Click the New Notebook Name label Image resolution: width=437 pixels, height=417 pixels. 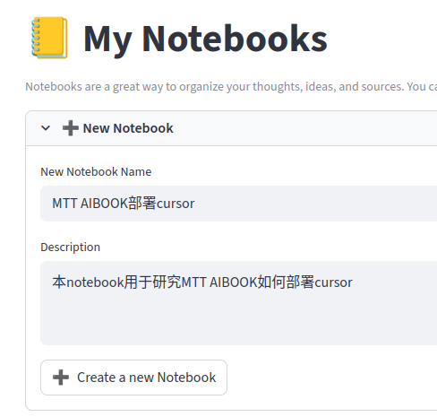point(96,172)
